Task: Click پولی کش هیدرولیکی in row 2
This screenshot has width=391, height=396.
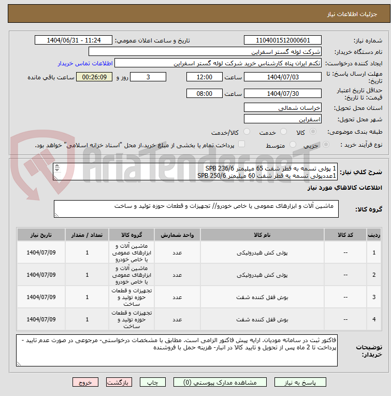Action: [262, 275]
